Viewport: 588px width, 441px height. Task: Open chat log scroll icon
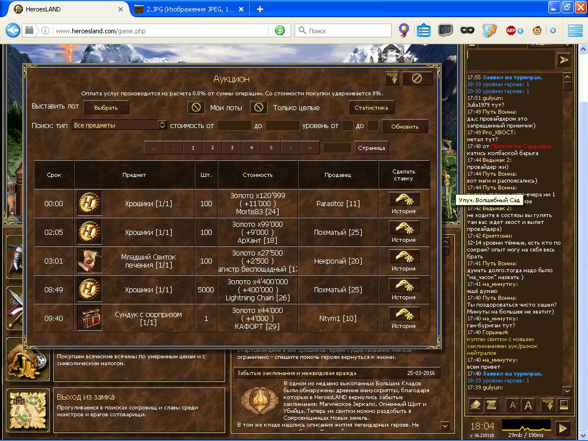[x=491, y=405]
